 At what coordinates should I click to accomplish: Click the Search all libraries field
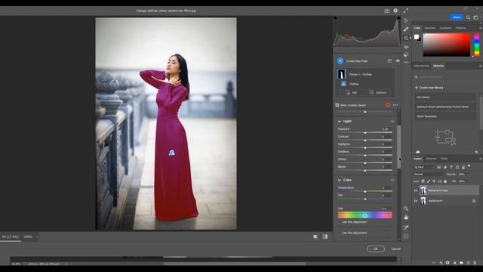[445, 77]
